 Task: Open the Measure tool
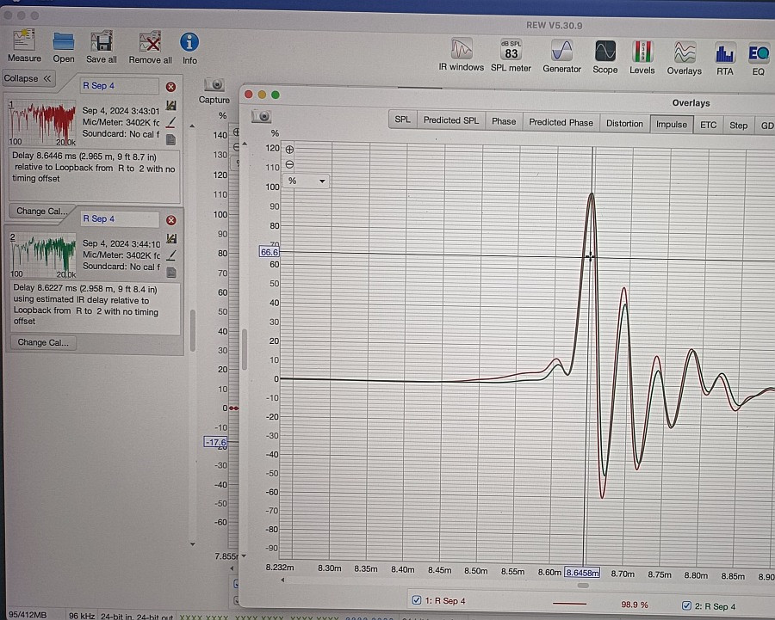point(24,46)
